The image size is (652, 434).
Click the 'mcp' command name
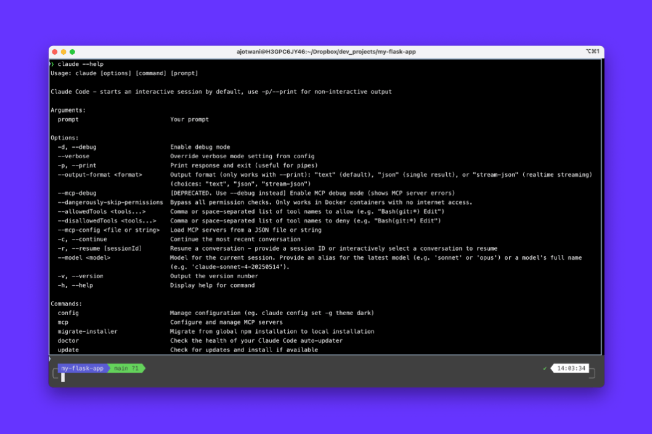[x=63, y=323]
